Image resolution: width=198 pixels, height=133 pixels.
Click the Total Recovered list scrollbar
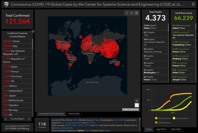pyautogui.click(x=196, y=26)
